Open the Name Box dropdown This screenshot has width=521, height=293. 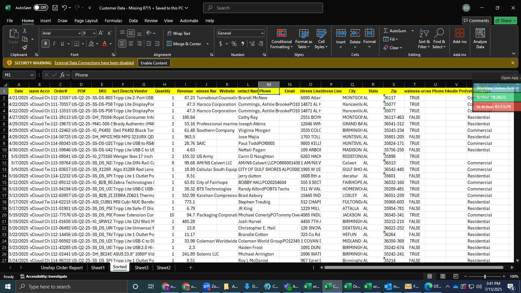pyautogui.click(x=32, y=75)
